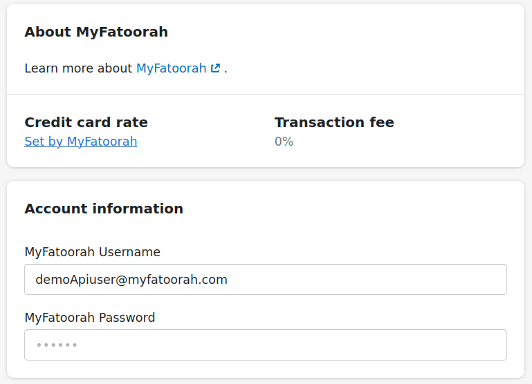Select the Credit card rate heading
This screenshot has height=384, width=532.
click(x=86, y=122)
